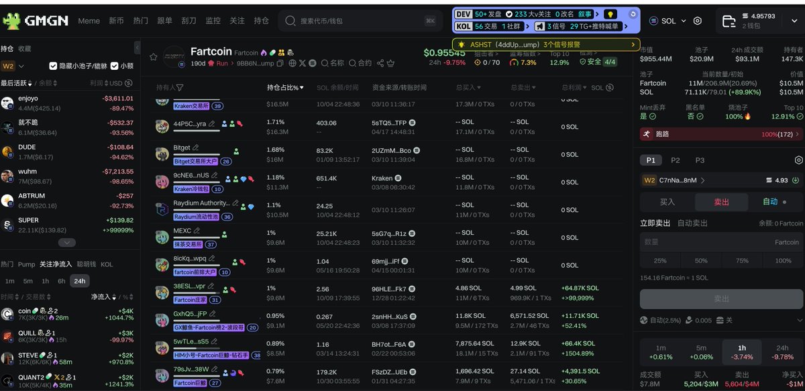805x391 pixels.
Task: Favorite Fartcoin with the star icon
Action: click(x=154, y=58)
